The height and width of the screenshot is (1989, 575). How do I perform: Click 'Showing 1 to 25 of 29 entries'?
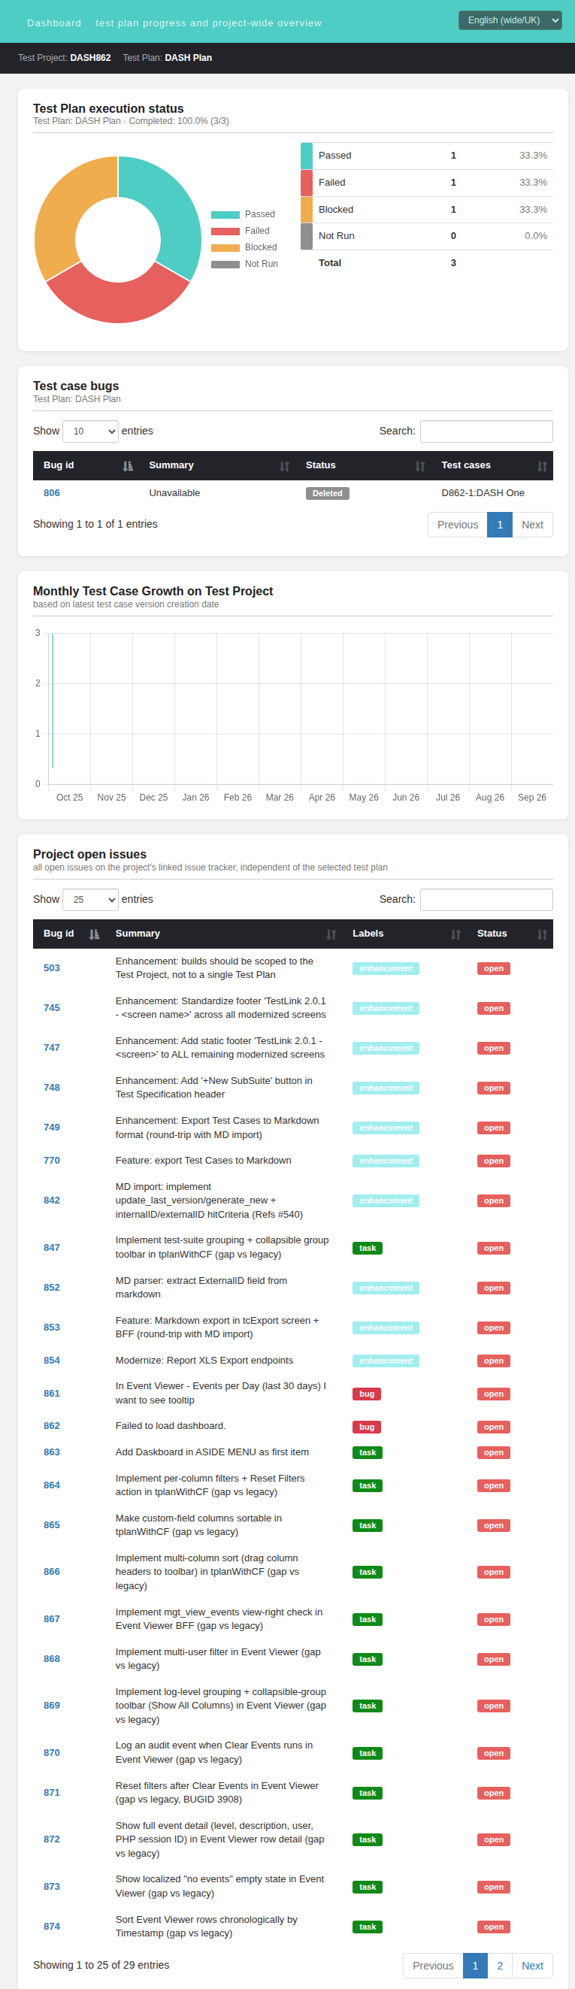[x=101, y=1964]
